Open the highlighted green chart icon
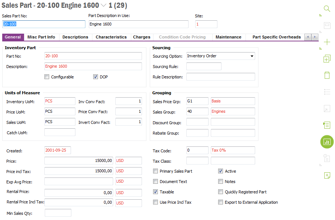The height and width of the screenshot is (220, 335). [327, 142]
